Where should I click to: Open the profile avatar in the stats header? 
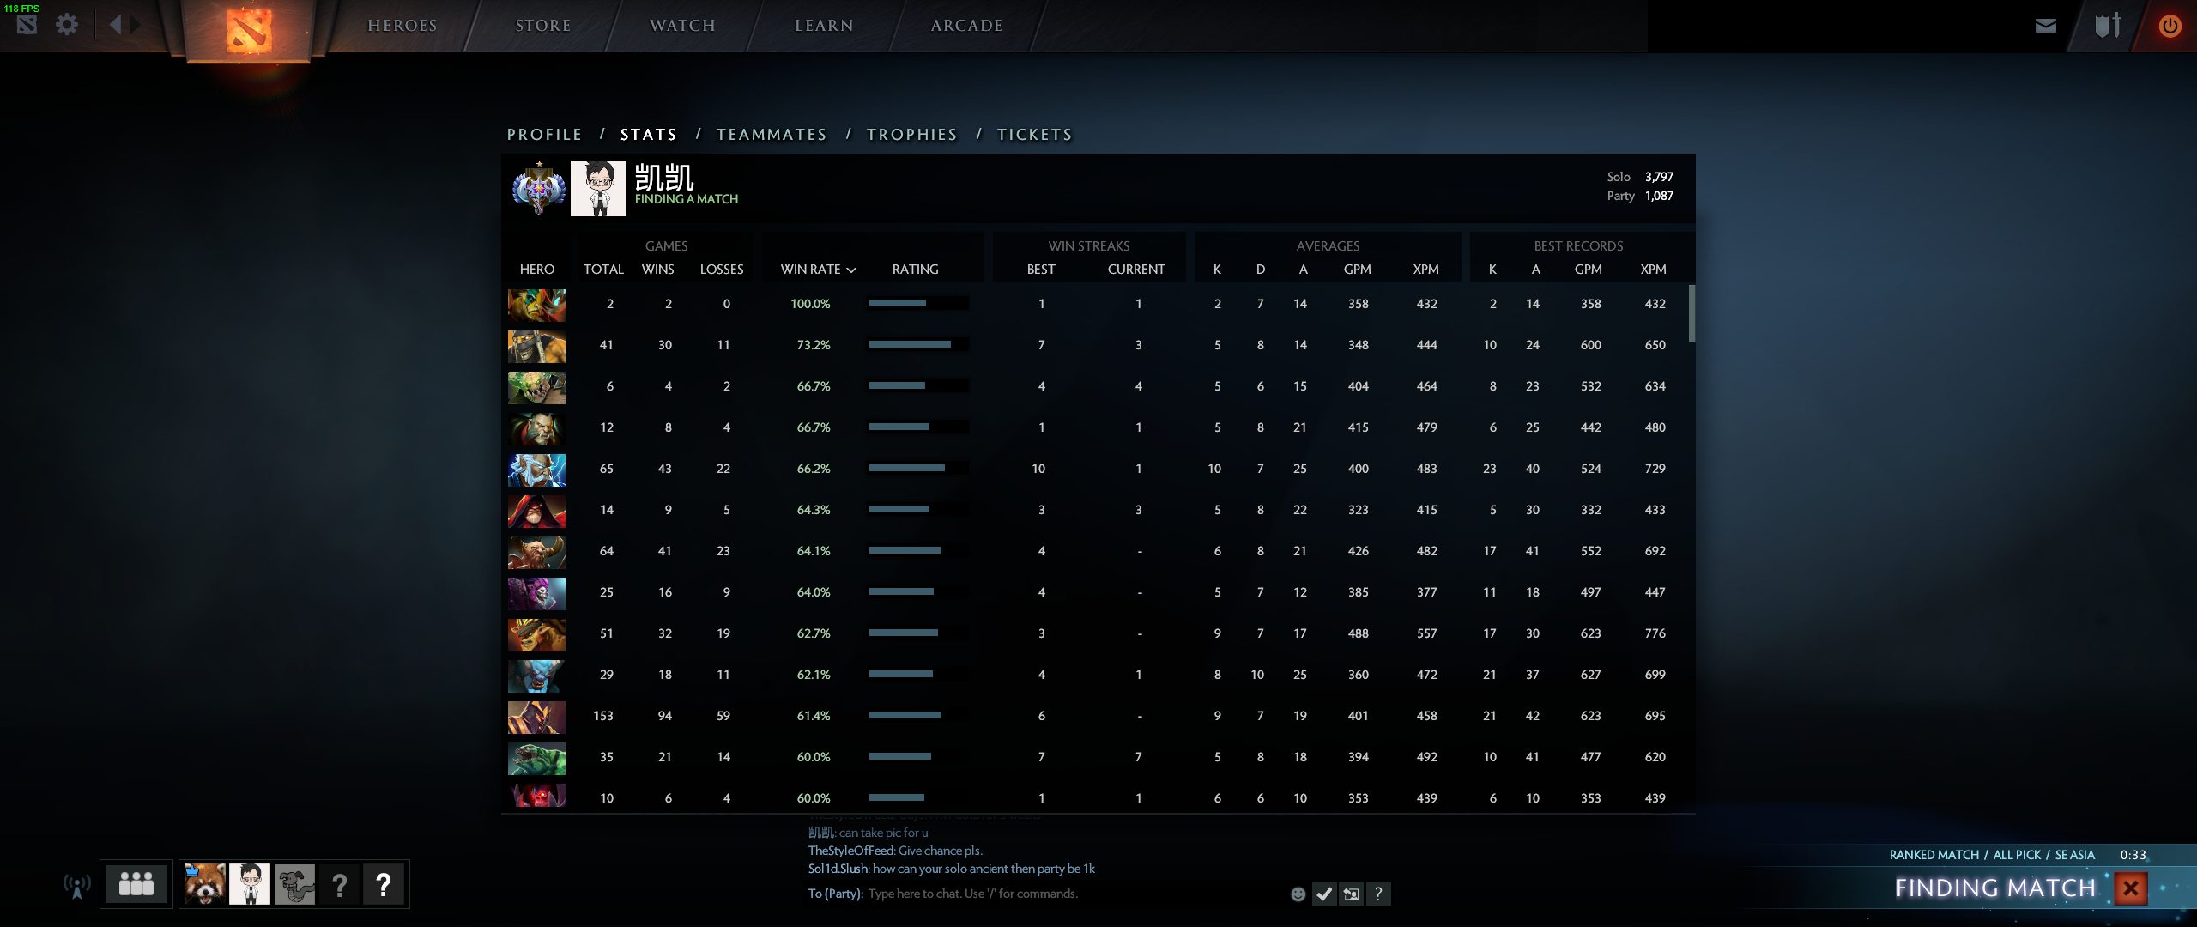tap(598, 188)
